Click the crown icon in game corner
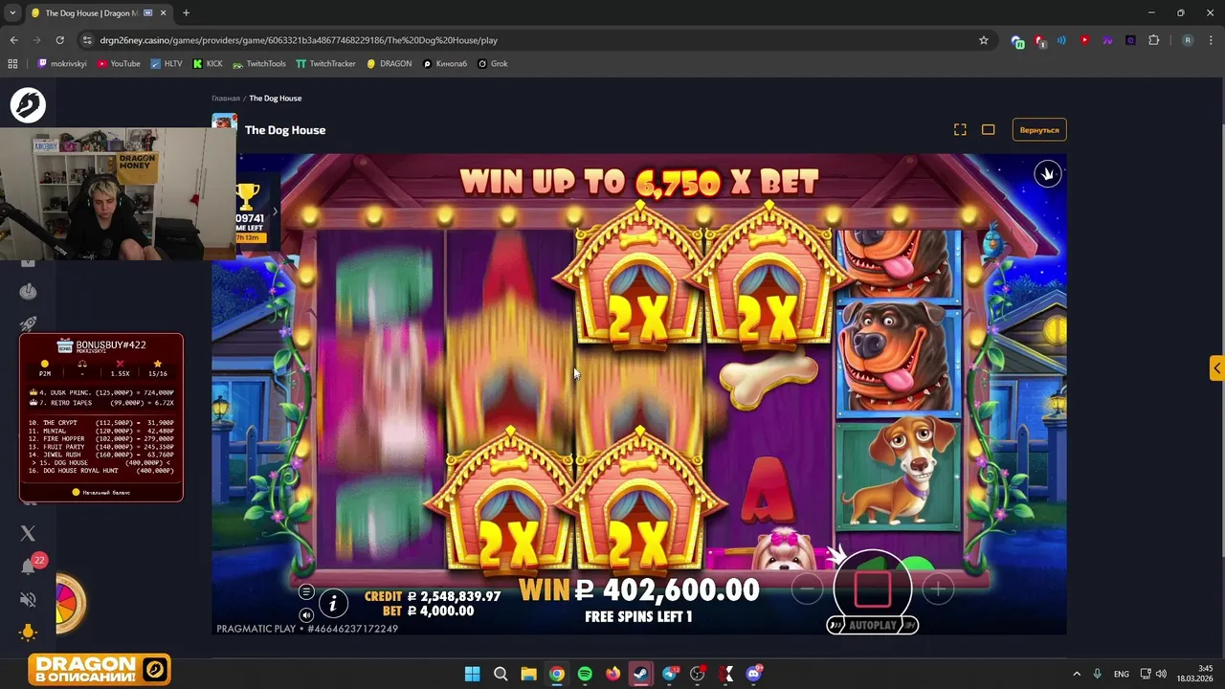The image size is (1225, 689). click(1048, 173)
